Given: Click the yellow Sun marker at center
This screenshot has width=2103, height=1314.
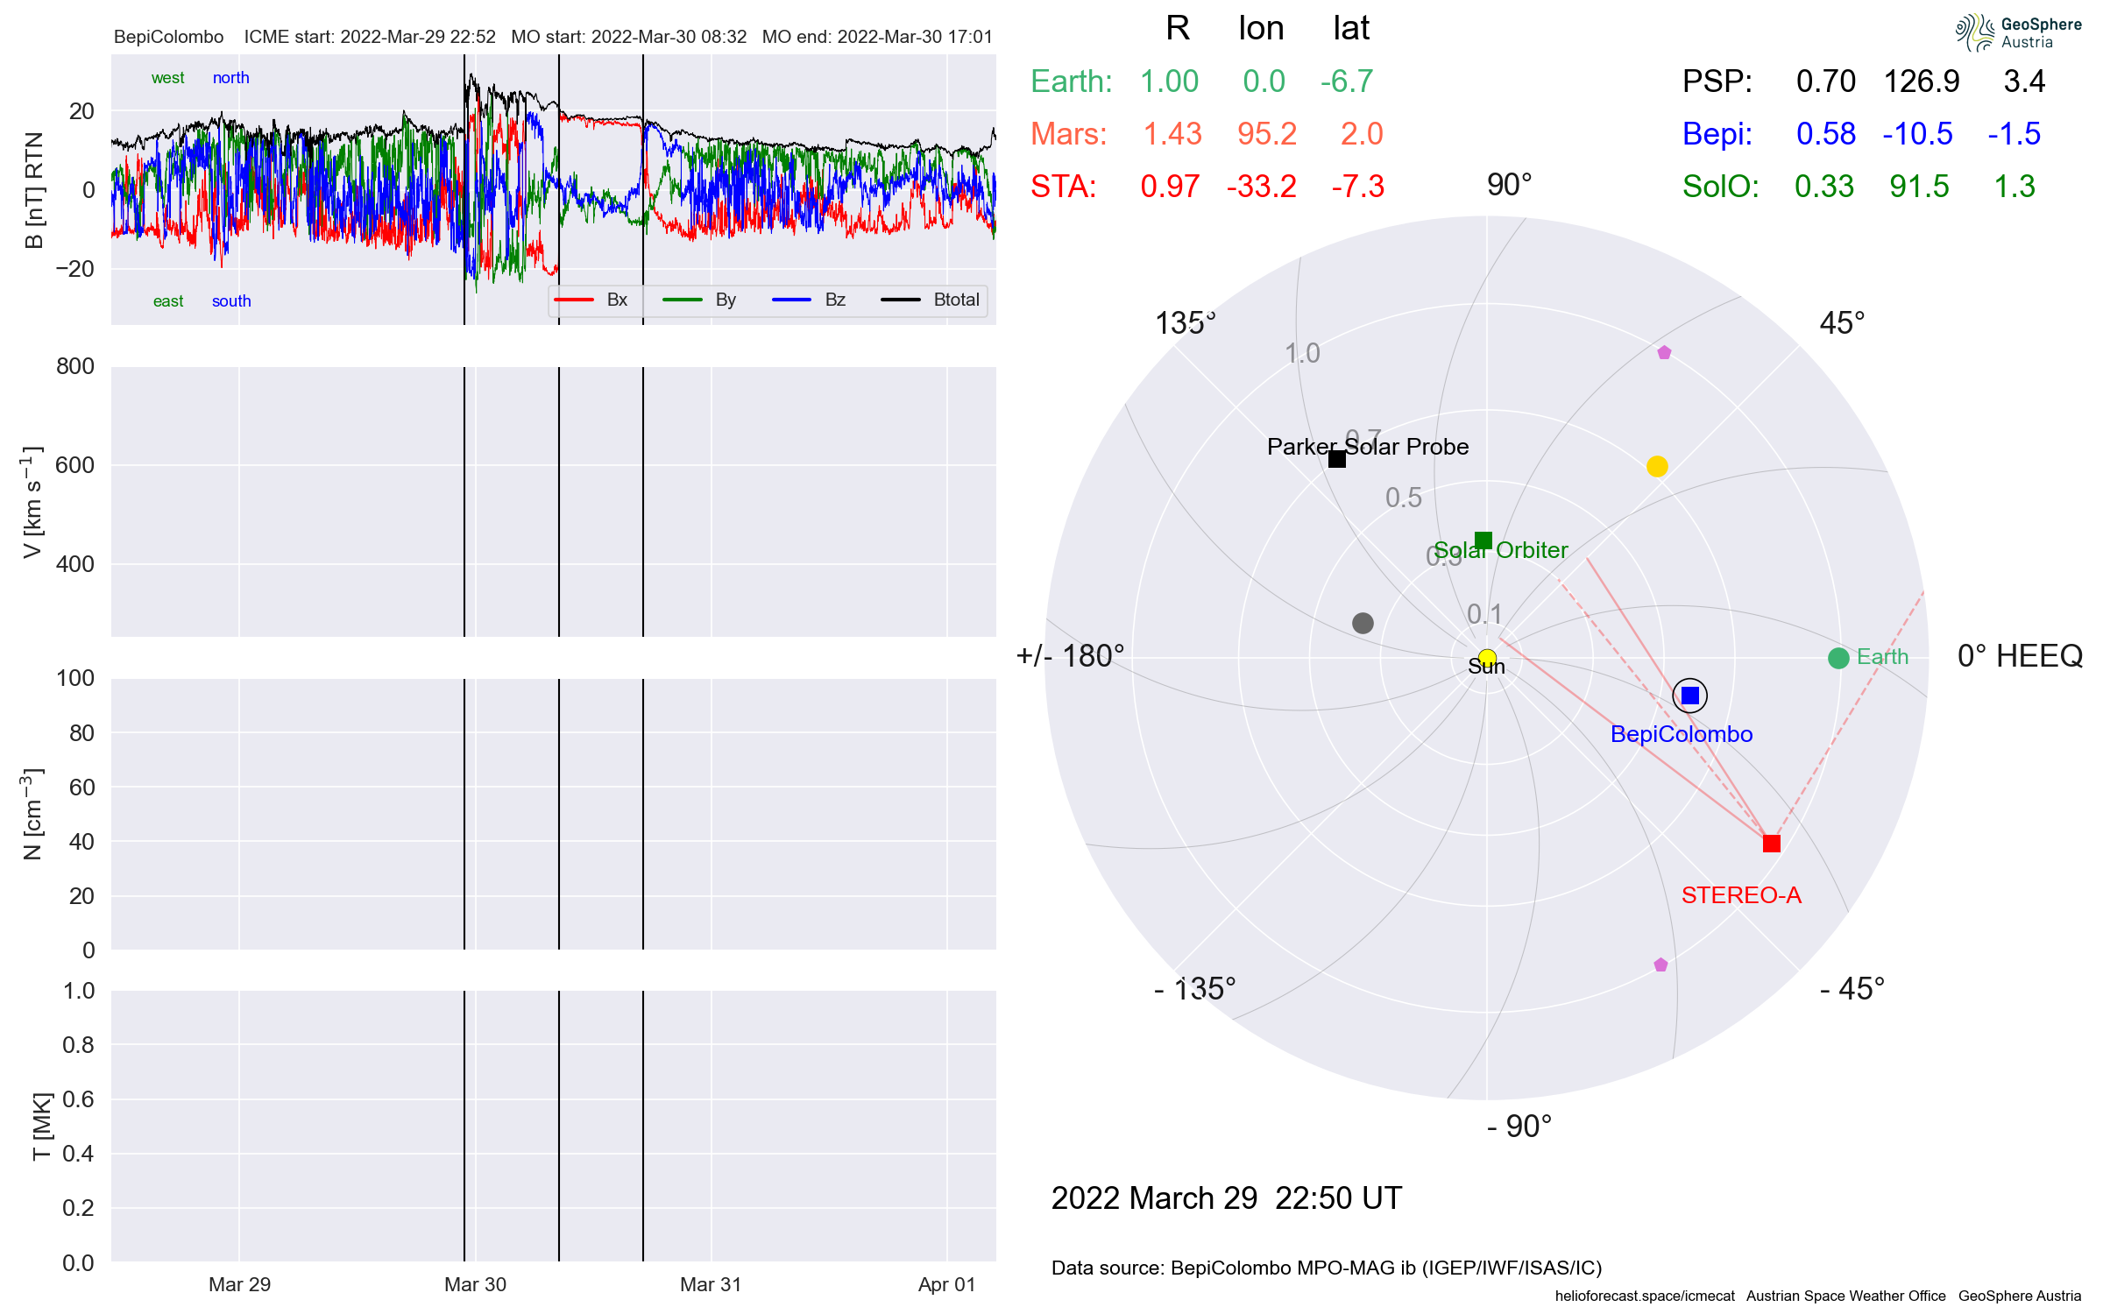Looking at the screenshot, I should coord(1487,657).
